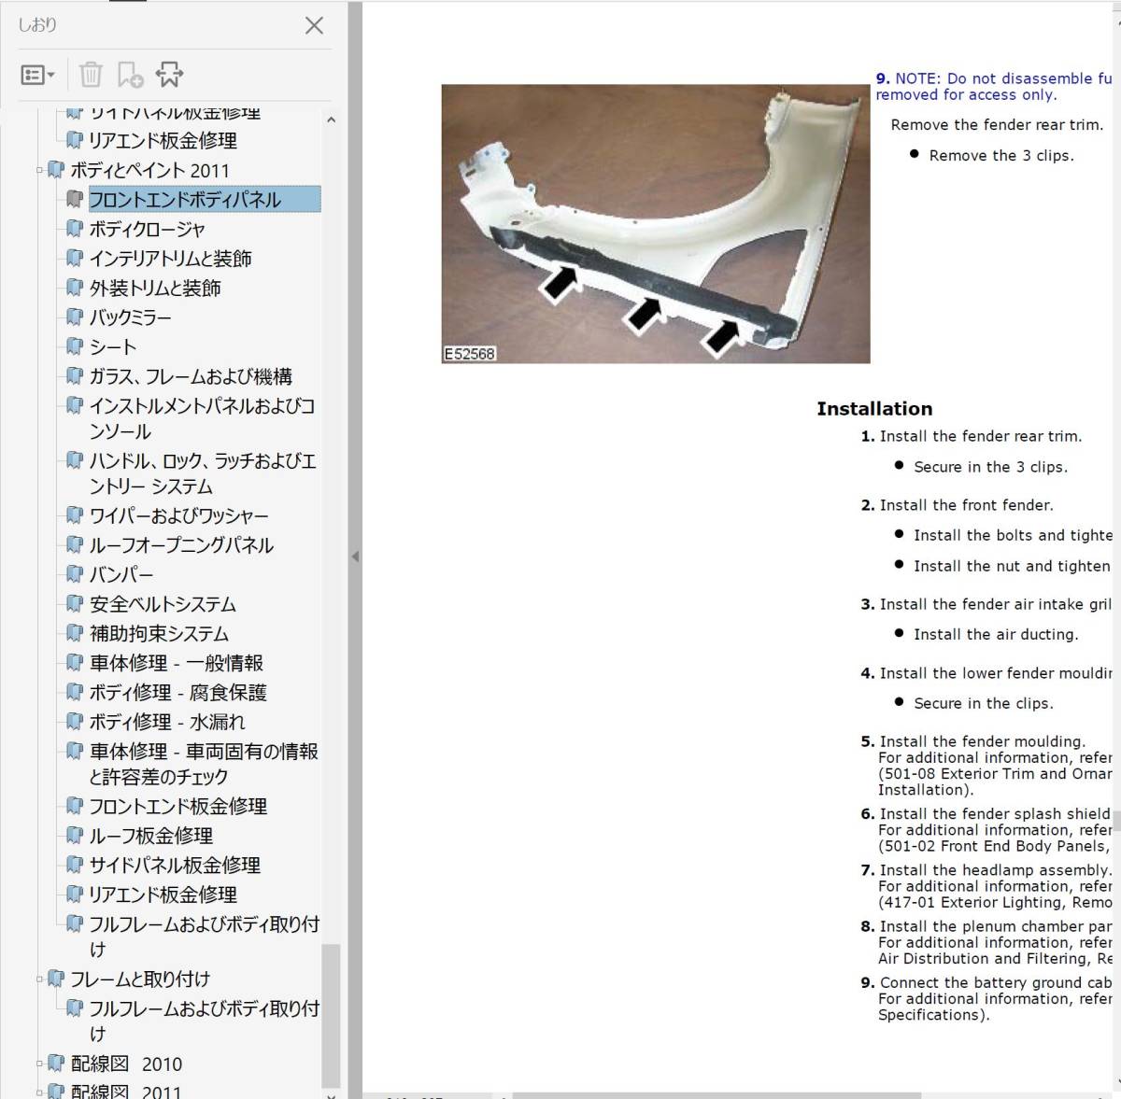Viewport: 1121px width, 1099px height.
Task: Click text 'Remove the 3 clips.'
Action: (1001, 156)
